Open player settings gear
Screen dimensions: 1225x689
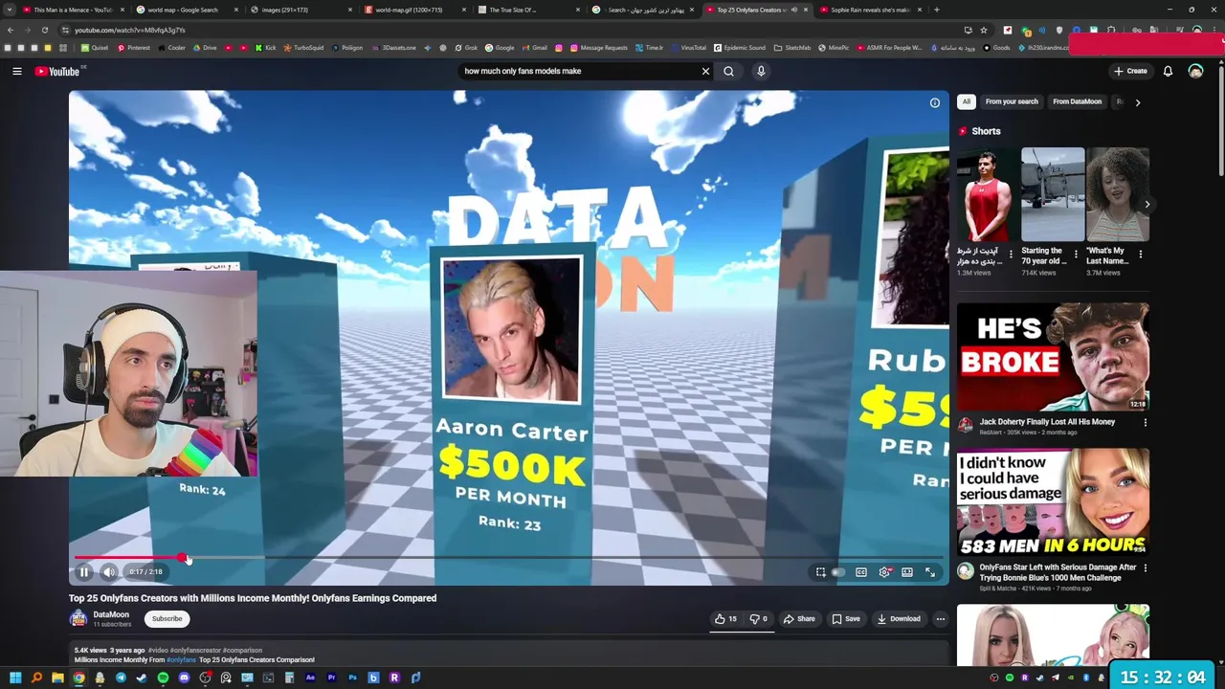pos(884,572)
